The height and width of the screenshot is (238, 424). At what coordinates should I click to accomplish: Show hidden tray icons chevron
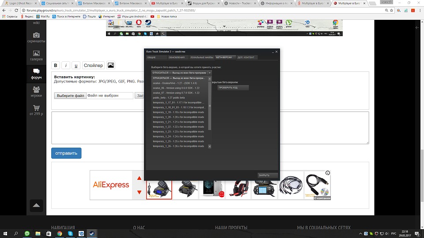coord(360,234)
